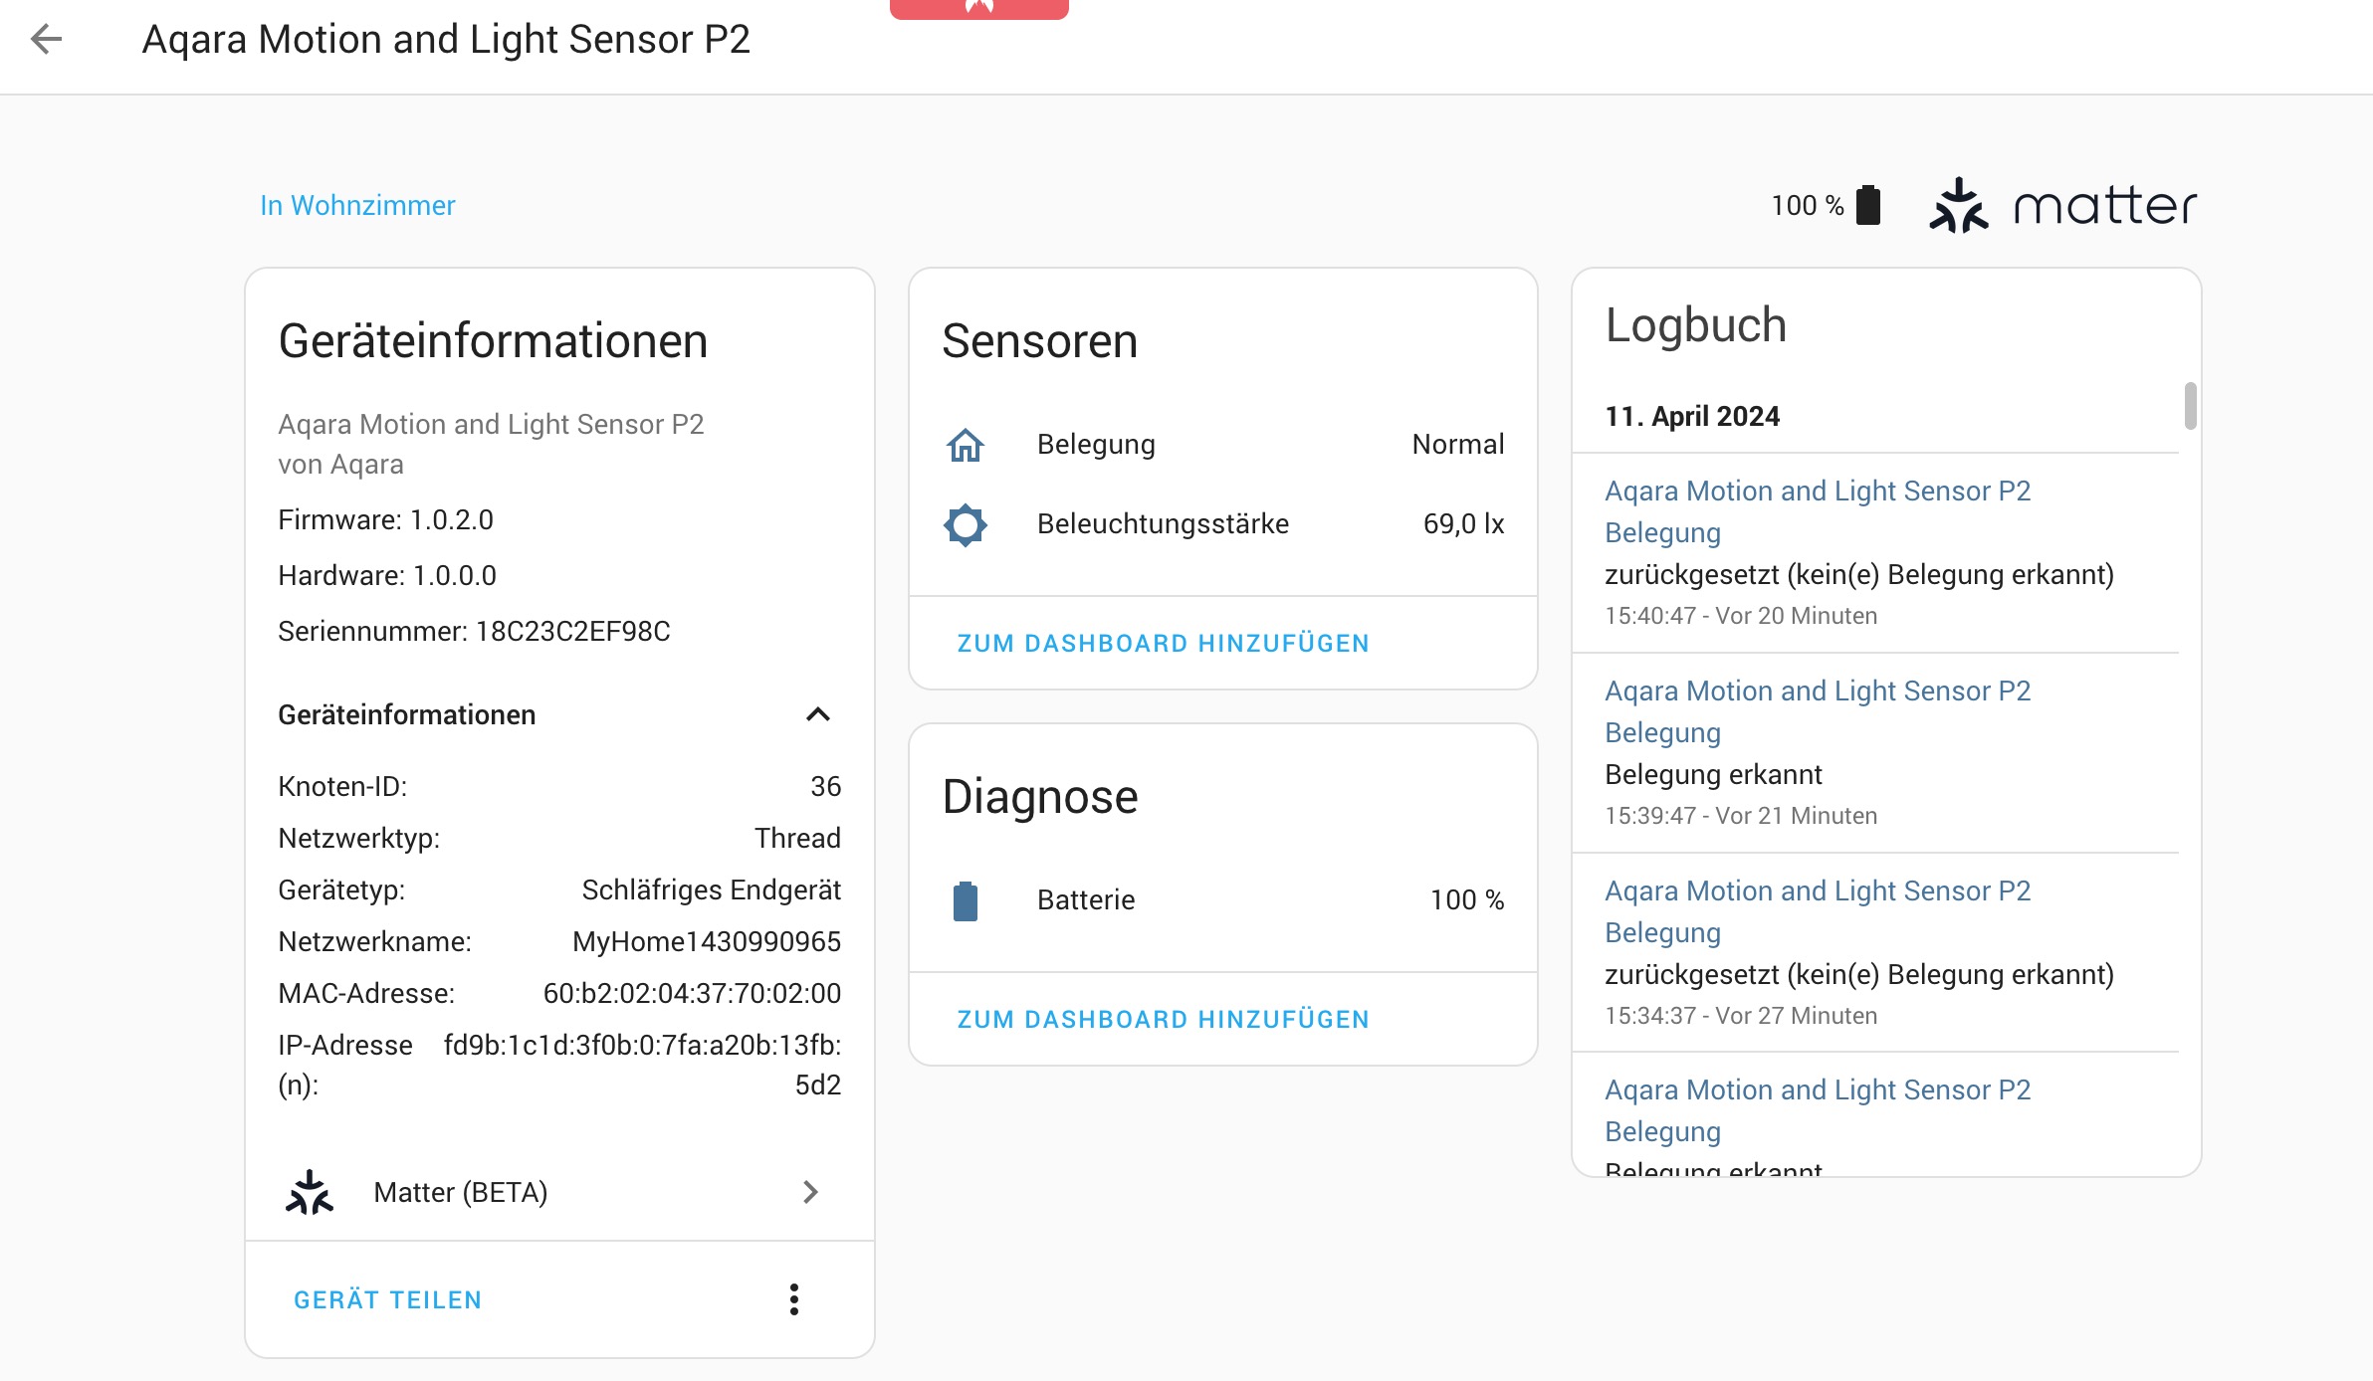Click the back arrow icon

click(x=46, y=40)
